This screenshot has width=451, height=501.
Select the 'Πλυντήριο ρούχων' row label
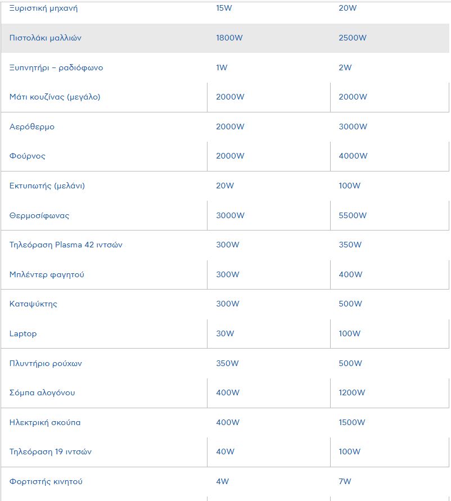click(46, 364)
